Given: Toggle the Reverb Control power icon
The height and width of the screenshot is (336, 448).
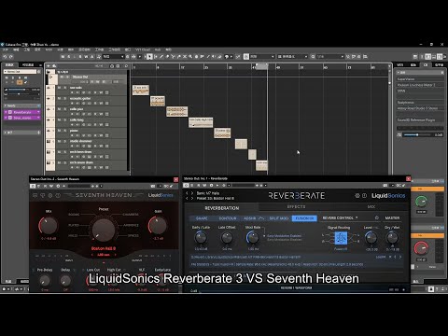Looking at the screenshot, I should [x=377, y=217].
